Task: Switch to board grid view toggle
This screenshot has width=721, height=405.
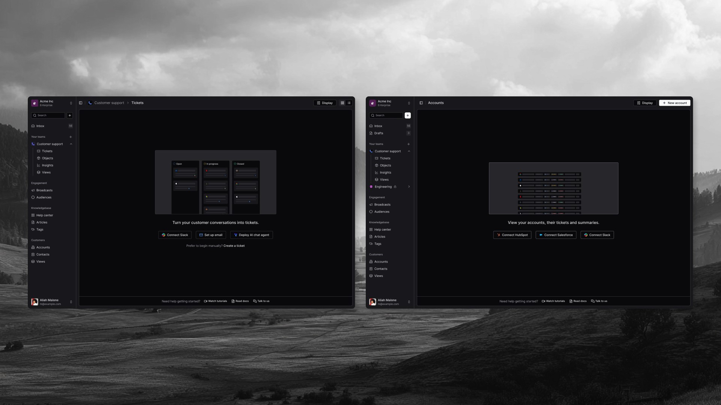Action: [342, 103]
